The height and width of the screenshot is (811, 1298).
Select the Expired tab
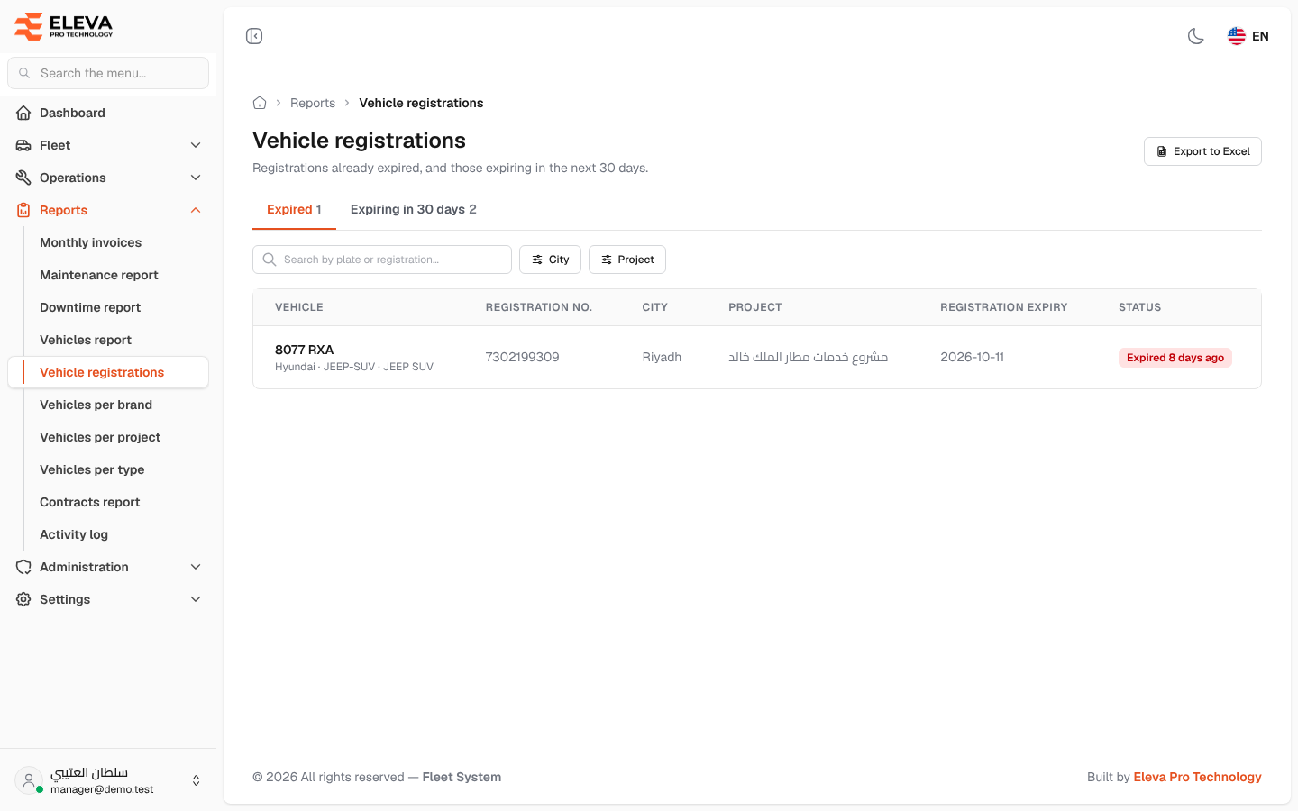pyautogui.click(x=294, y=209)
